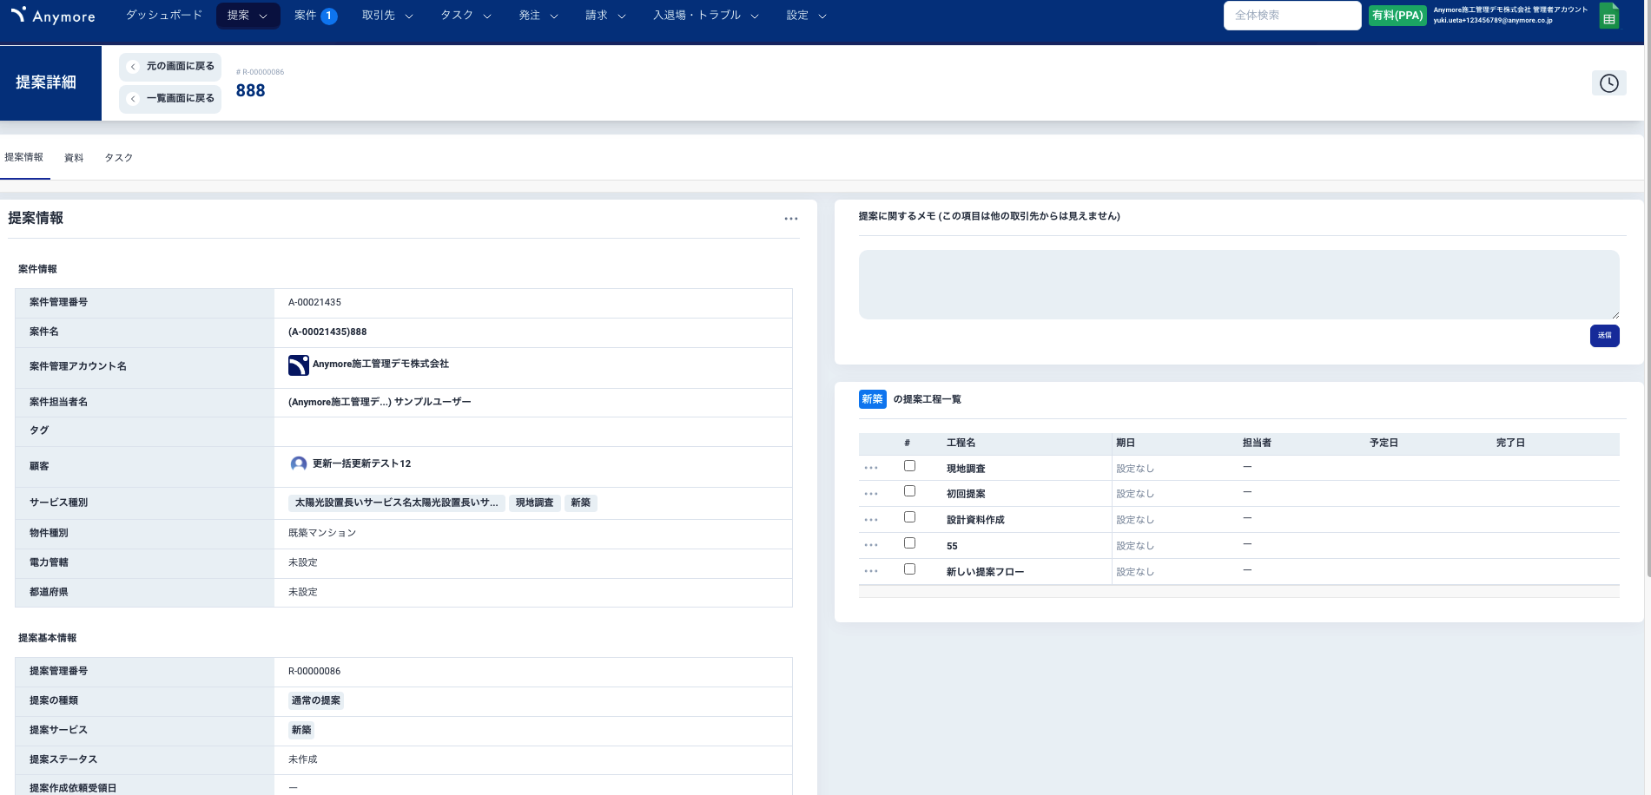Open the customer 更新一括更新テスト12 link
Viewport: 1651px width, 795px height.
coord(361,463)
